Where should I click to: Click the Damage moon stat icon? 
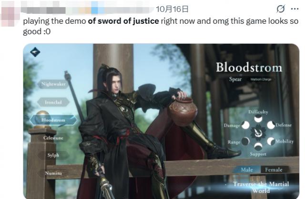(x=245, y=125)
